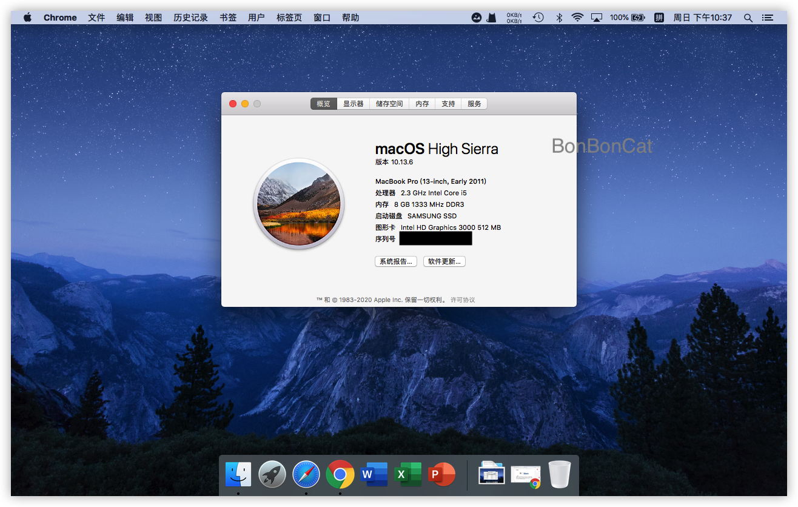Switch to the 服务 tab
The width and height of the screenshot is (798, 507).
click(474, 104)
